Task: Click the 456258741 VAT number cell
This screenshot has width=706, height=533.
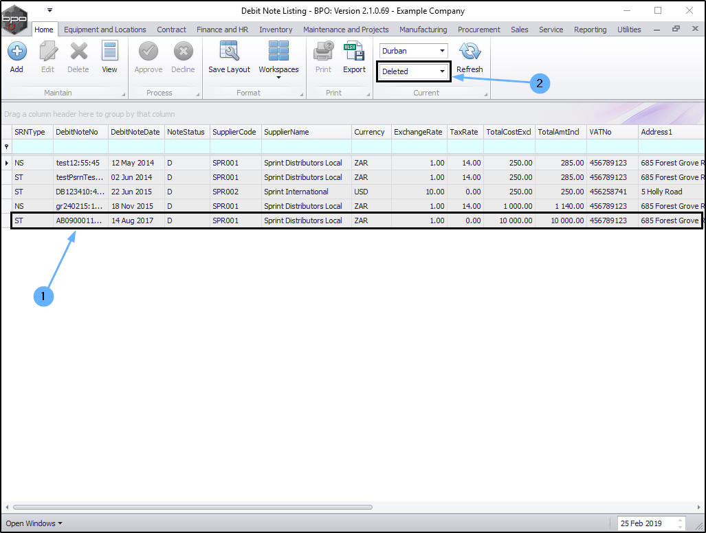Action: pos(613,192)
